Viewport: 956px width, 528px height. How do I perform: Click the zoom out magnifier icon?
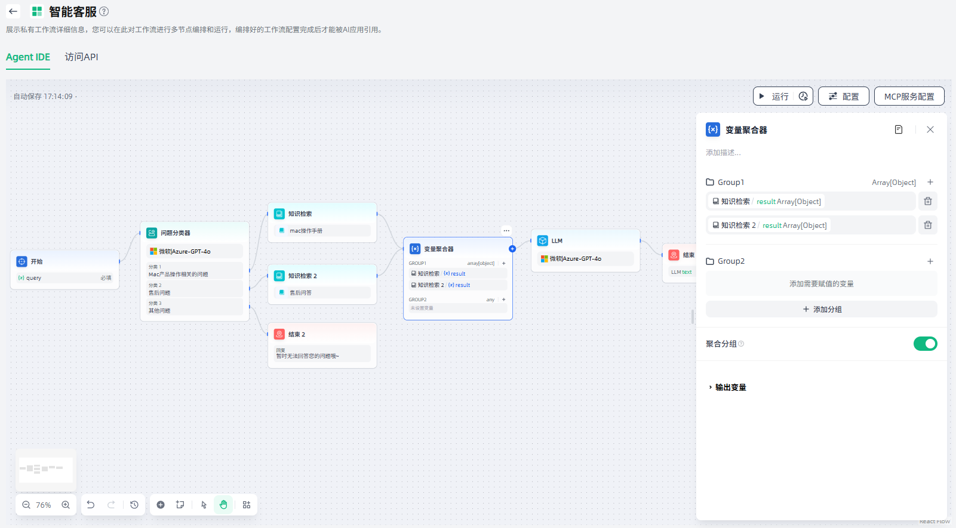point(26,505)
